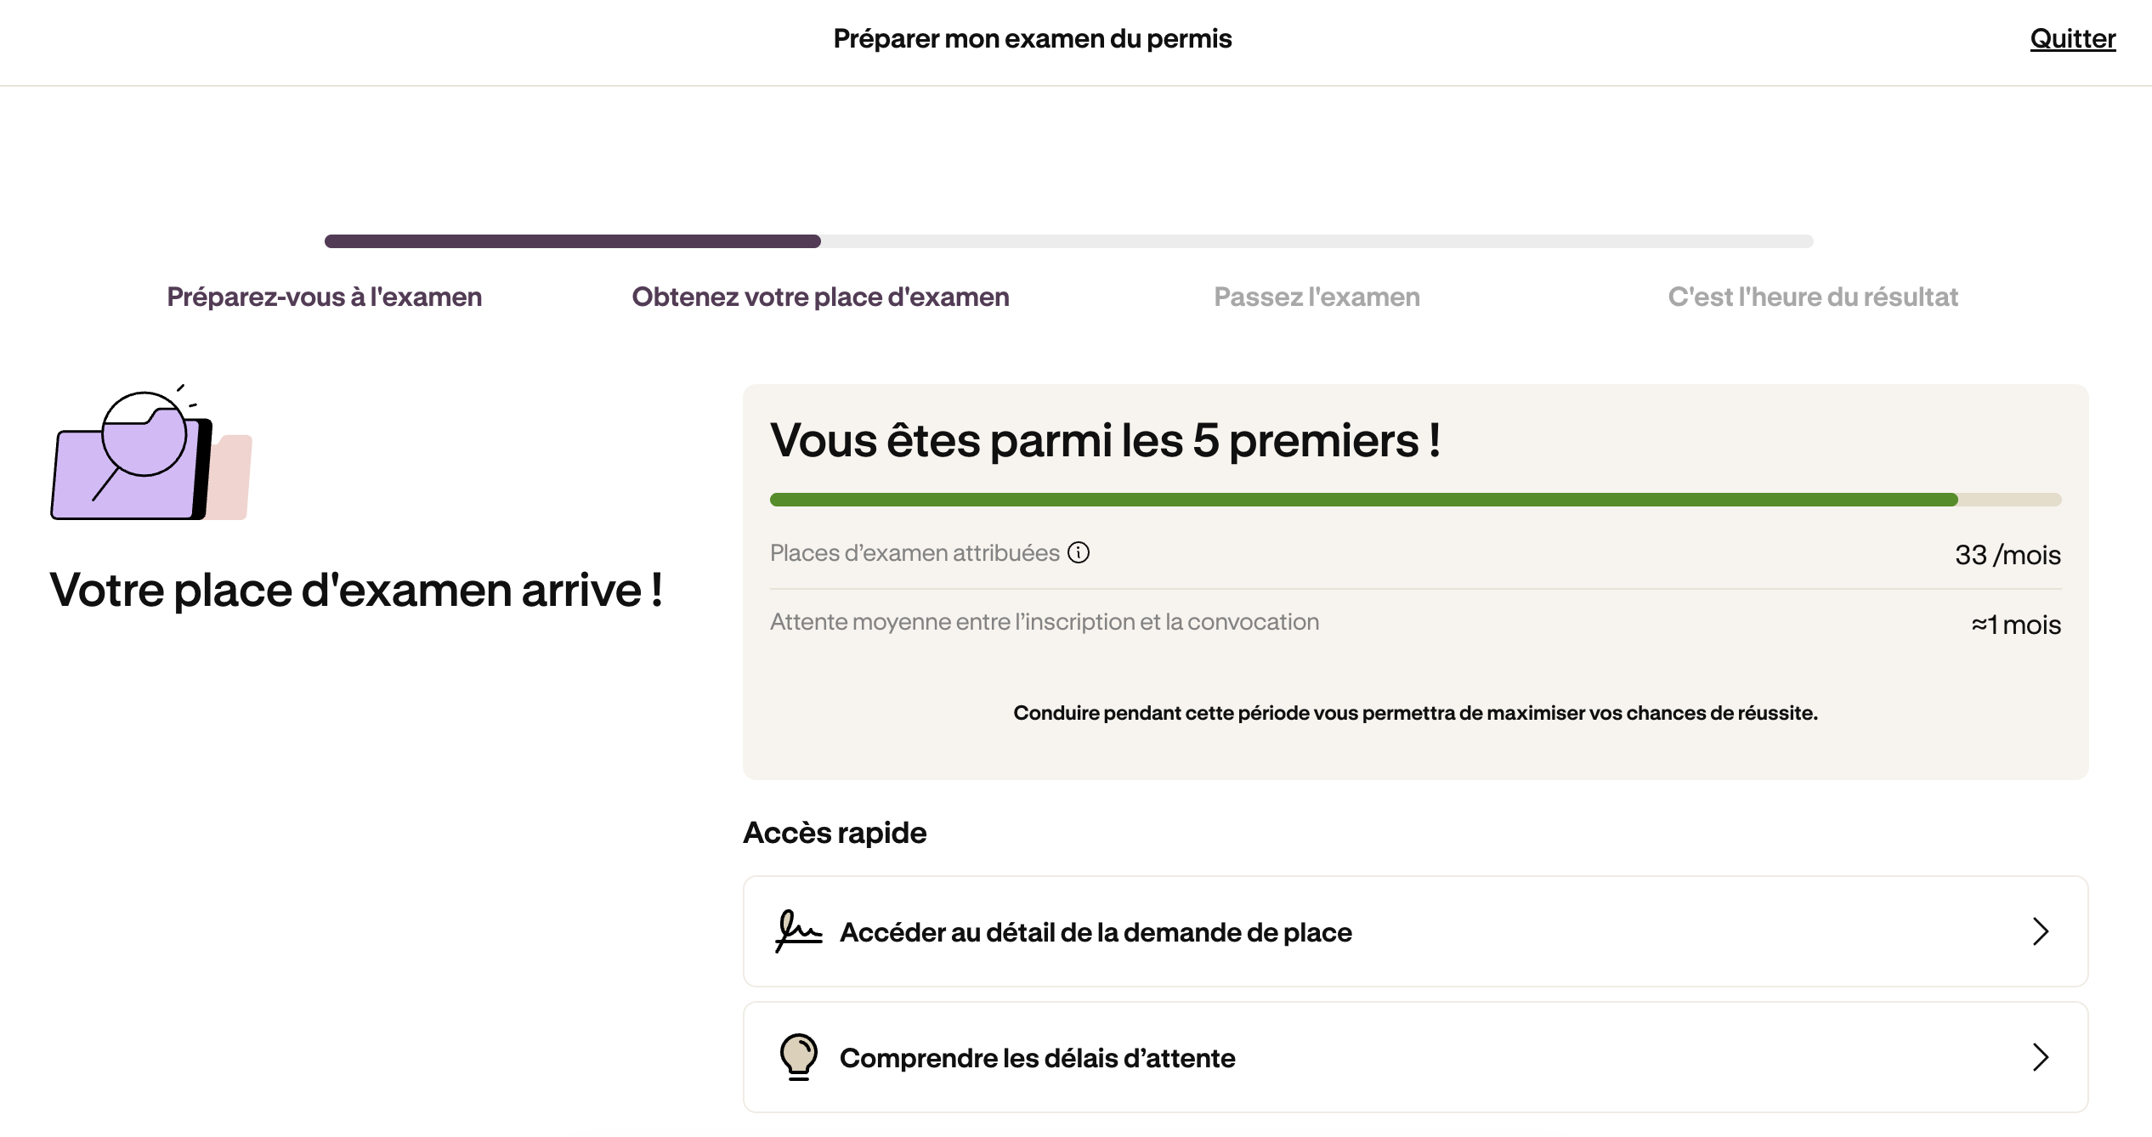
Task: Open Comprendre les délais d'attente
Action: click(1415, 1057)
